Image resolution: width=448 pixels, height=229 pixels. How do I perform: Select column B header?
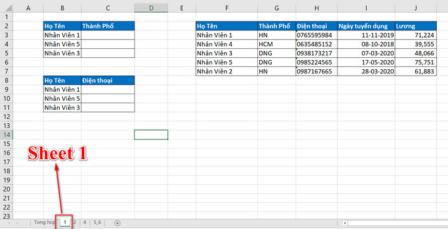tap(62, 8)
